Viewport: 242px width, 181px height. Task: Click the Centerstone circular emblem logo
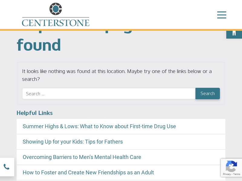[56, 9]
